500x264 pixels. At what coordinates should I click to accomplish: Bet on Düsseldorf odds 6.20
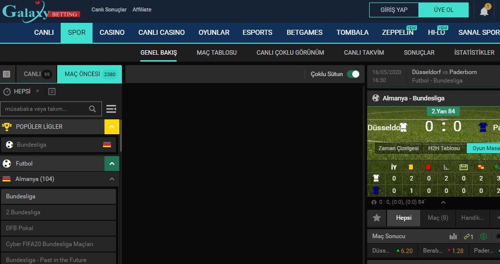pos(392,251)
